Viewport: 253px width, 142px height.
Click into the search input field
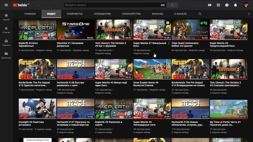(x=112, y=5)
